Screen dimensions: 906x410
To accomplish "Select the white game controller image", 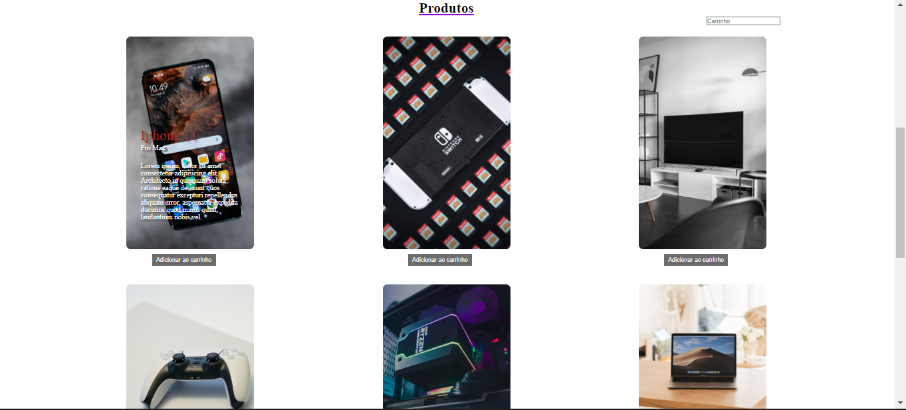I will pos(190,347).
